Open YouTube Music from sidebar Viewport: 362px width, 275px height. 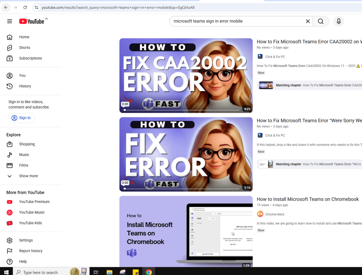click(32, 212)
